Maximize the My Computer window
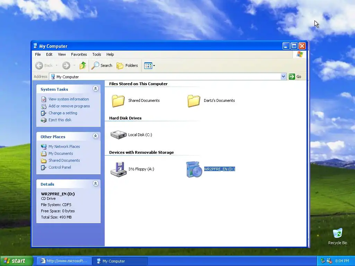 (x=294, y=46)
